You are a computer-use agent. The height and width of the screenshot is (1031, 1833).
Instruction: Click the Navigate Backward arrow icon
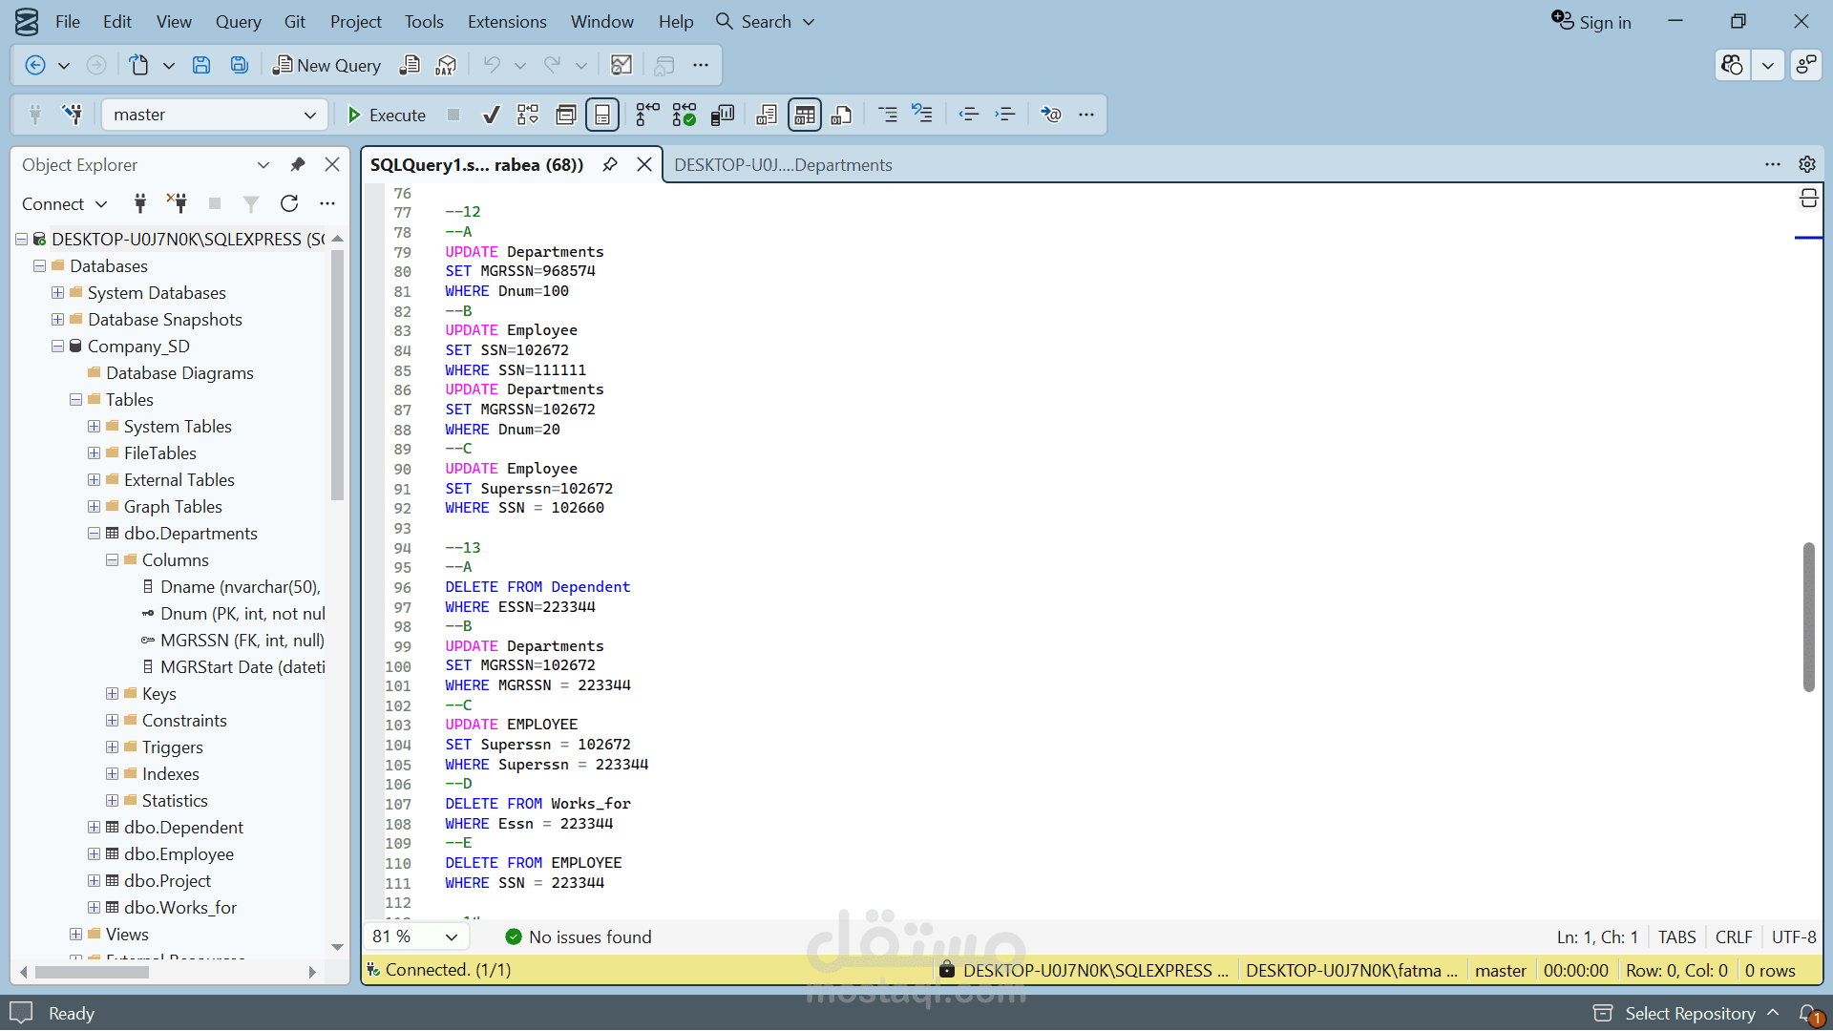coord(35,65)
